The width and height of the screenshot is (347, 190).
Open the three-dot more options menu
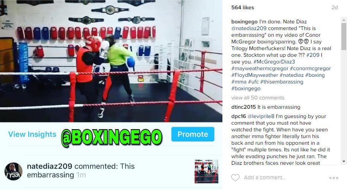[x=334, y=178]
